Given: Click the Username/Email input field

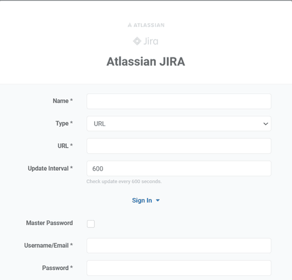Looking at the screenshot, I should [x=179, y=246].
